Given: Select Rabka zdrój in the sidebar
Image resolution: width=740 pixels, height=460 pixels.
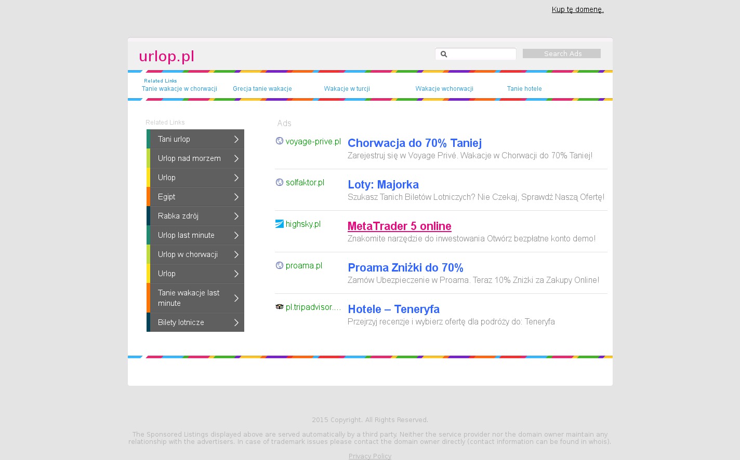Looking at the screenshot, I should (178, 216).
